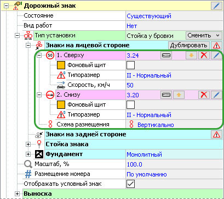Image resolution: width=224 pixels, height=199 pixels.
Task: Click the Масштаб value 100.0
Action: tap(134, 164)
